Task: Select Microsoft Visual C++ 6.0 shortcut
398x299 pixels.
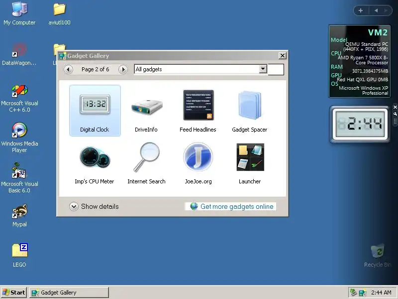Action: tap(19, 99)
